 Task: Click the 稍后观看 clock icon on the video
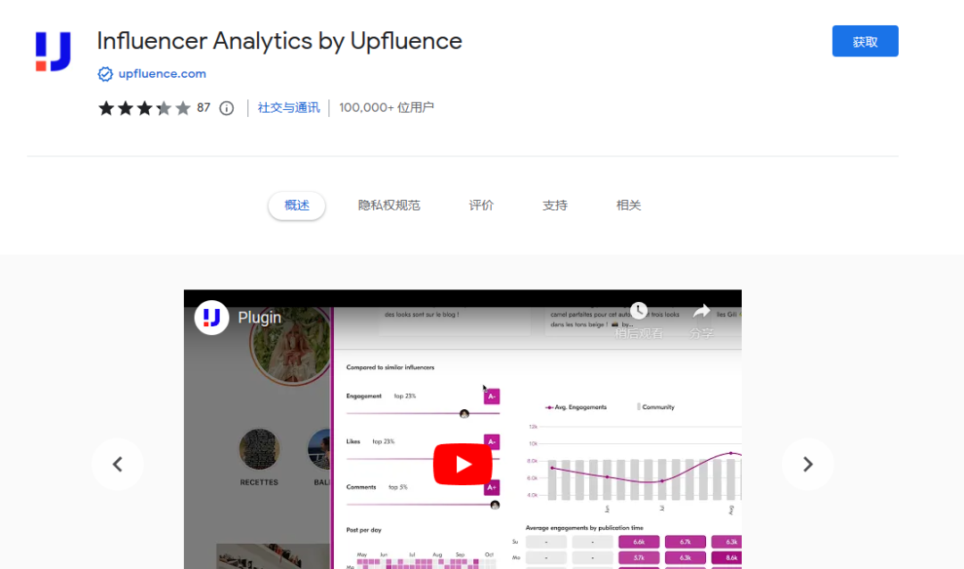pyautogui.click(x=639, y=310)
